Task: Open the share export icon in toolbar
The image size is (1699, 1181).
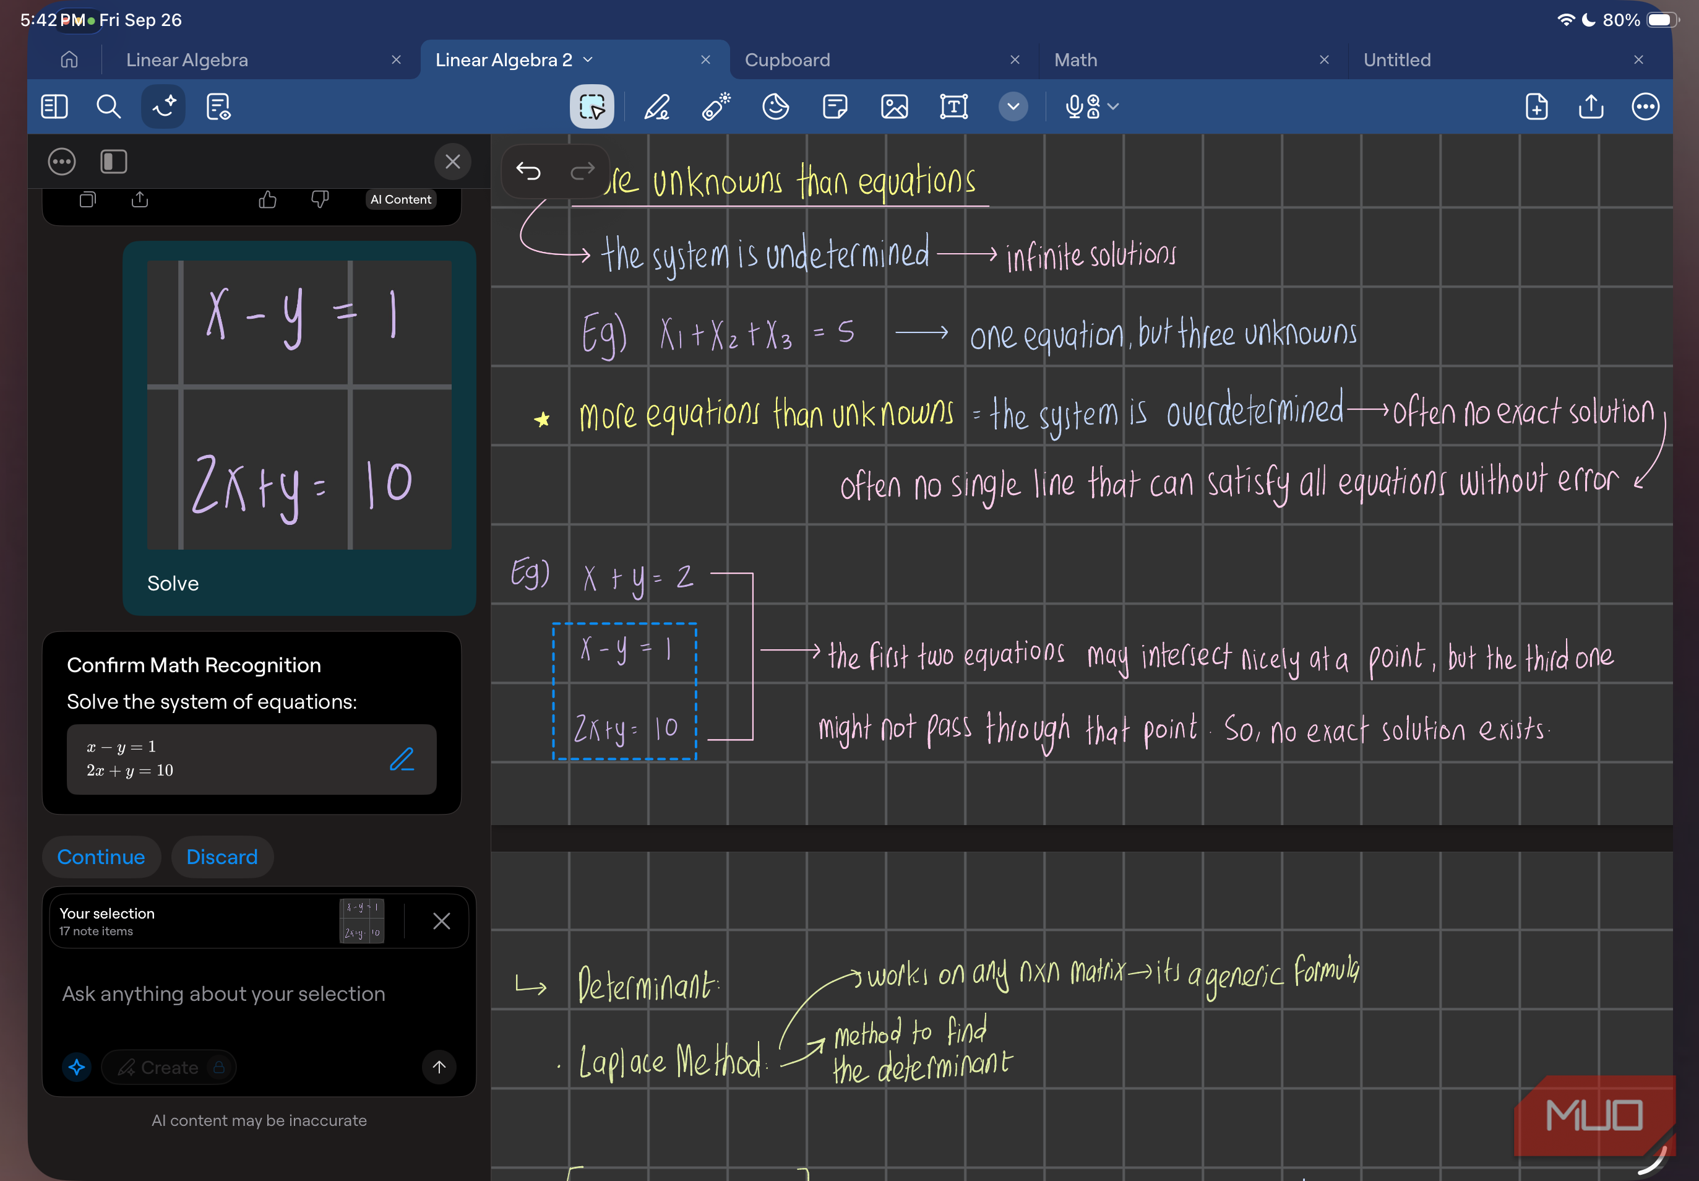Action: [x=1591, y=106]
